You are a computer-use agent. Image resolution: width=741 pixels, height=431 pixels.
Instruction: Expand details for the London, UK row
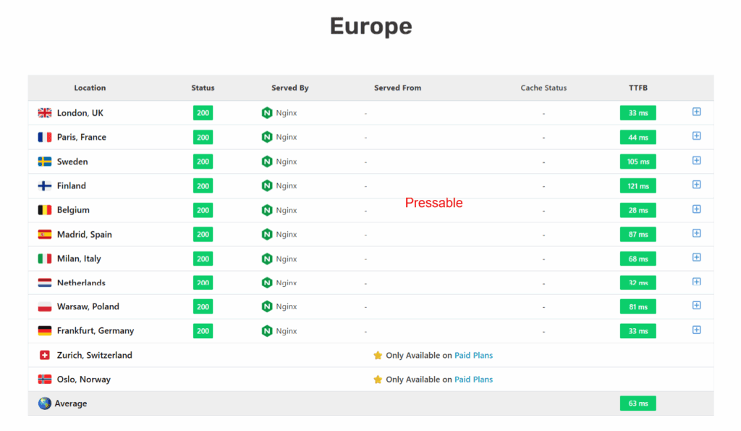pos(696,112)
